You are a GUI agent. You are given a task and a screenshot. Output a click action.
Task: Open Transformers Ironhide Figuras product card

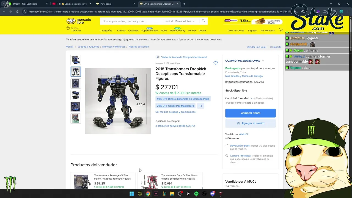click(x=103, y=181)
